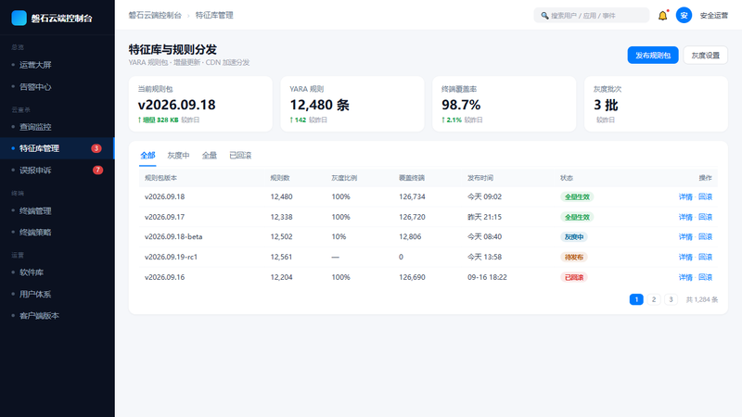The width and height of the screenshot is (742, 417).
Task: Open the notification bell icon
Action: [x=662, y=16]
